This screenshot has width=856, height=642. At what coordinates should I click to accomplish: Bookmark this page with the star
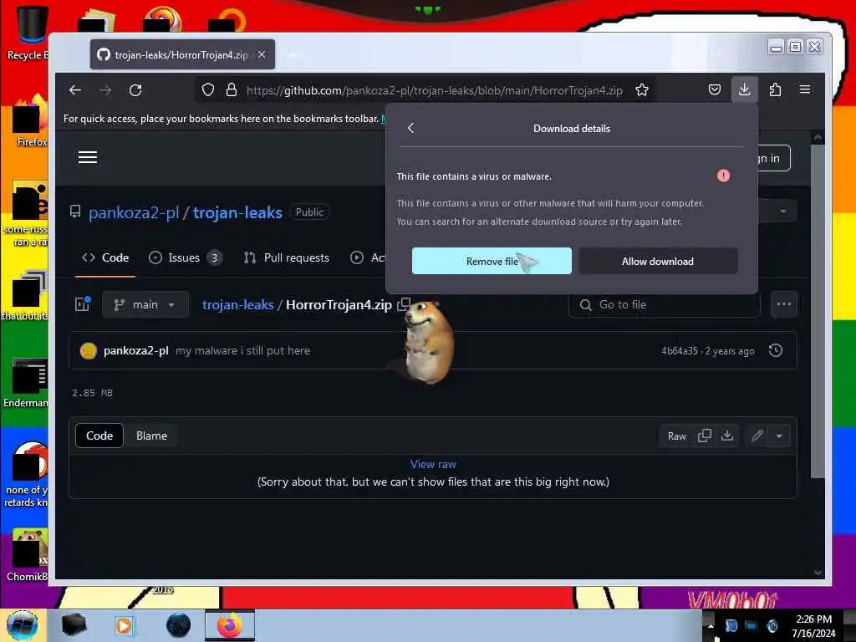pyautogui.click(x=642, y=90)
